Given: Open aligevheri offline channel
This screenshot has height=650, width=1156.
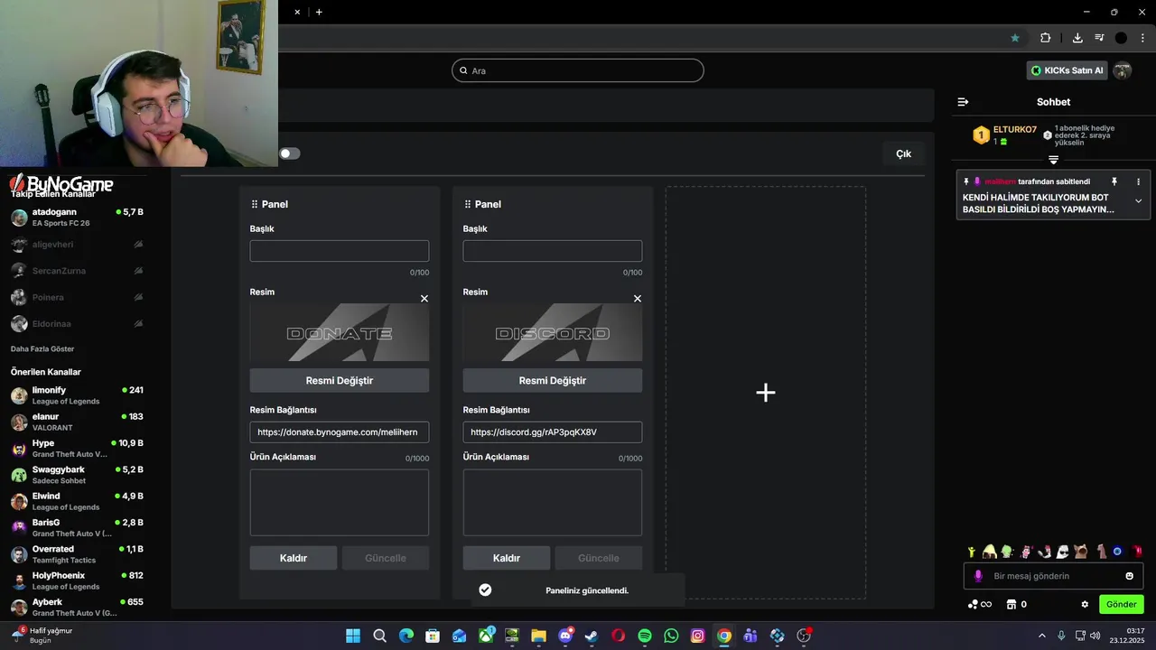Looking at the screenshot, I should pyautogui.click(x=77, y=245).
